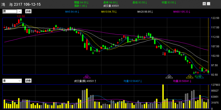
Task: Click the MA10:94.70 indicator label
Action: [x=109, y=12]
